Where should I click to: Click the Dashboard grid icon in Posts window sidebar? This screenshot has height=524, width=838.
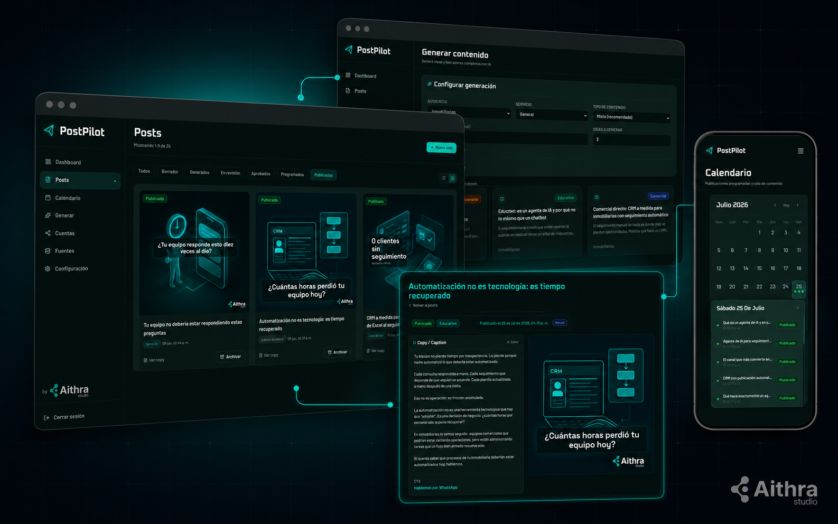tap(48, 162)
